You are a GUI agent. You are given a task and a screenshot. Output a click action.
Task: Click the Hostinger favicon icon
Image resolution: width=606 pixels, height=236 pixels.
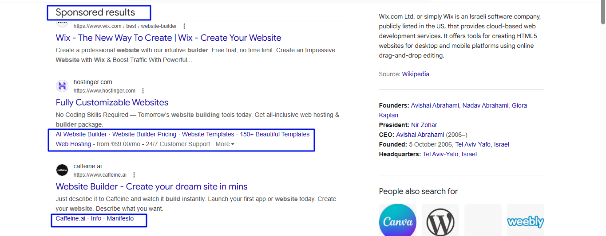point(62,86)
